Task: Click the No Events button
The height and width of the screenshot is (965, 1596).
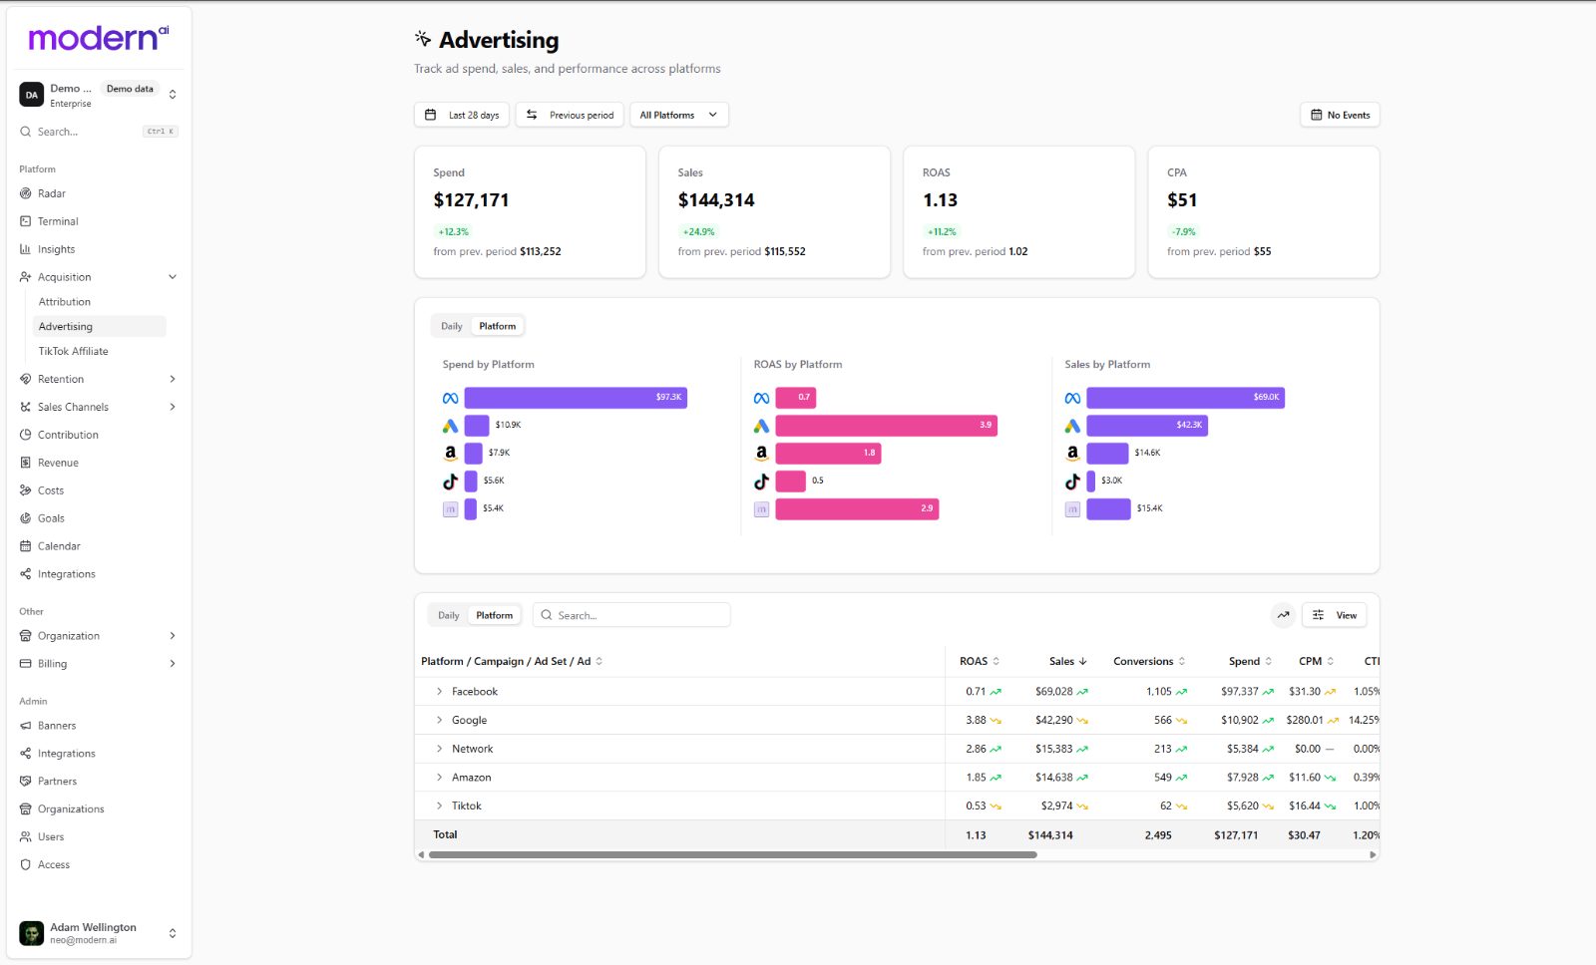Action: (1340, 115)
